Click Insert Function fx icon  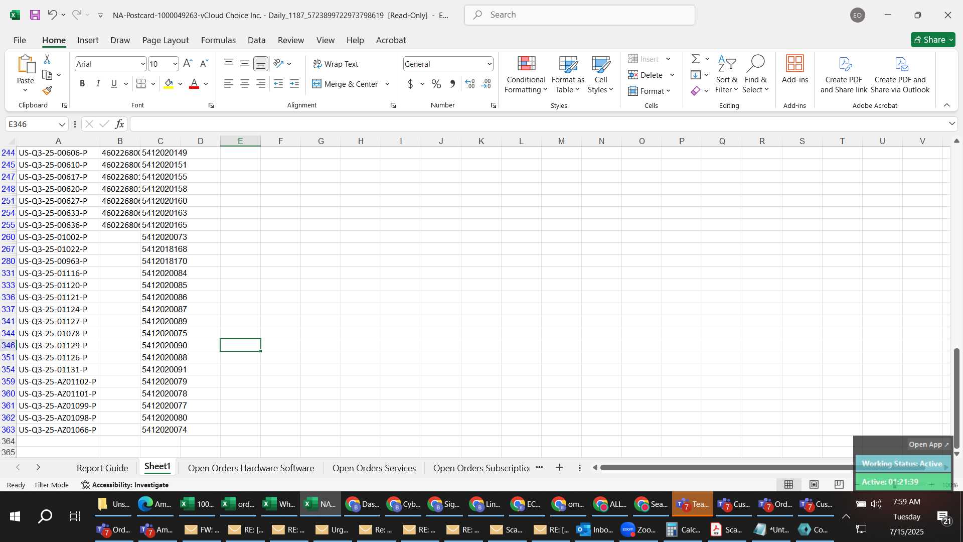pos(119,124)
